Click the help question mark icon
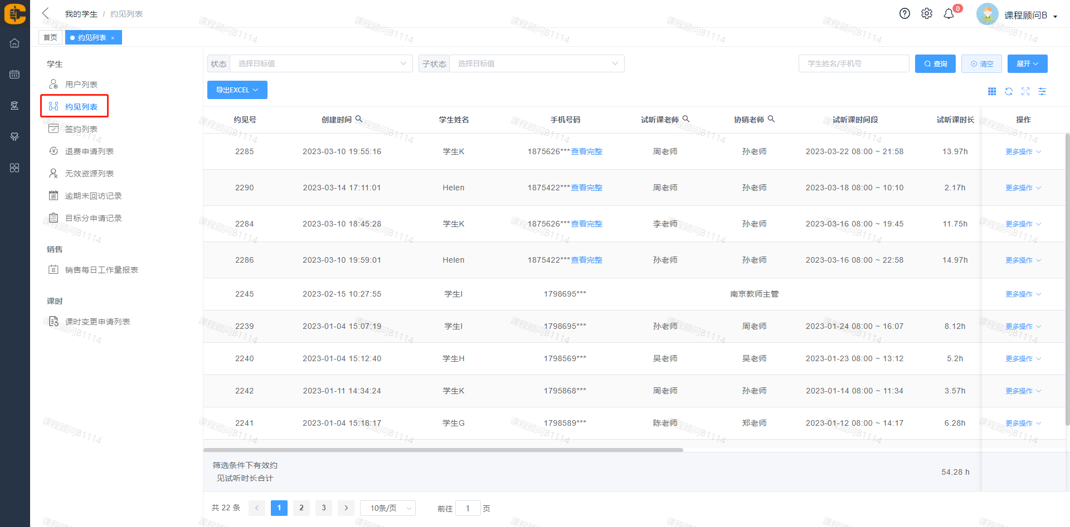 tap(904, 14)
